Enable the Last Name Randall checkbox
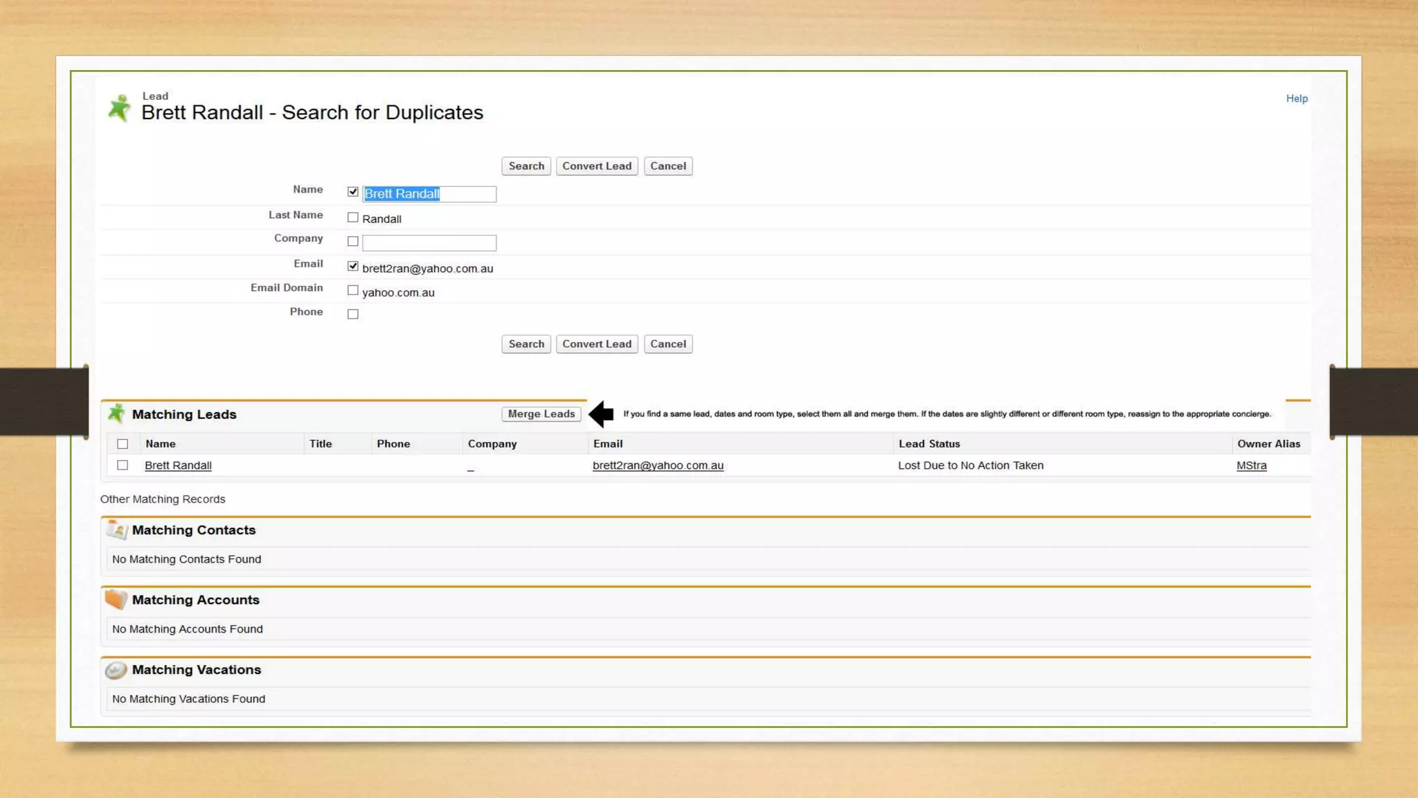Image resolution: width=1418 pixels, height=798 pixels. tap(353, 218)
